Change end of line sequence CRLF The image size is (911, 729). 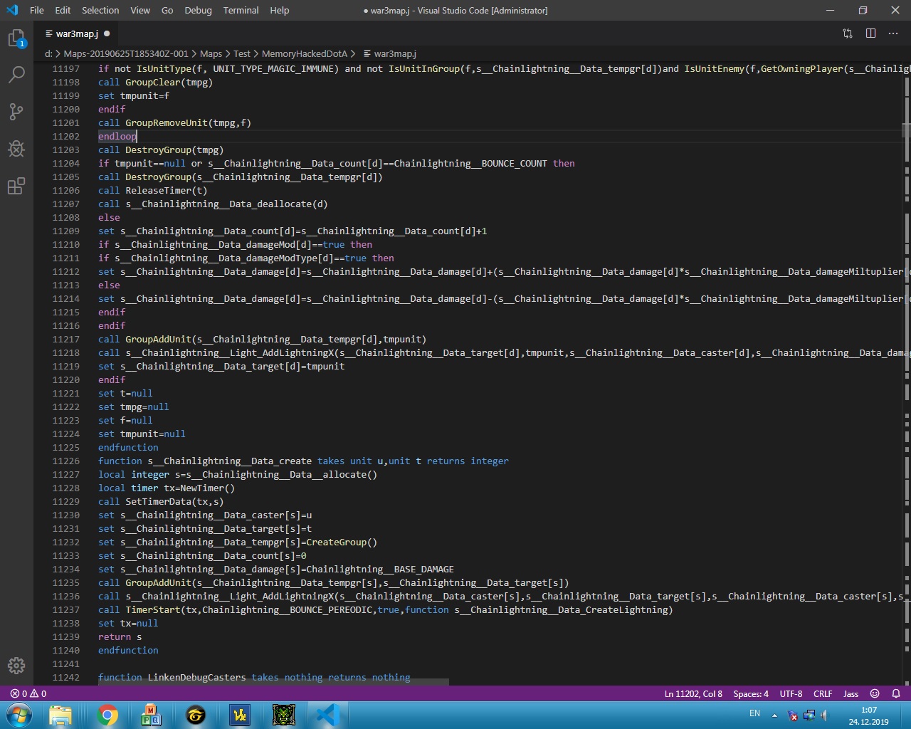[823, 693]
